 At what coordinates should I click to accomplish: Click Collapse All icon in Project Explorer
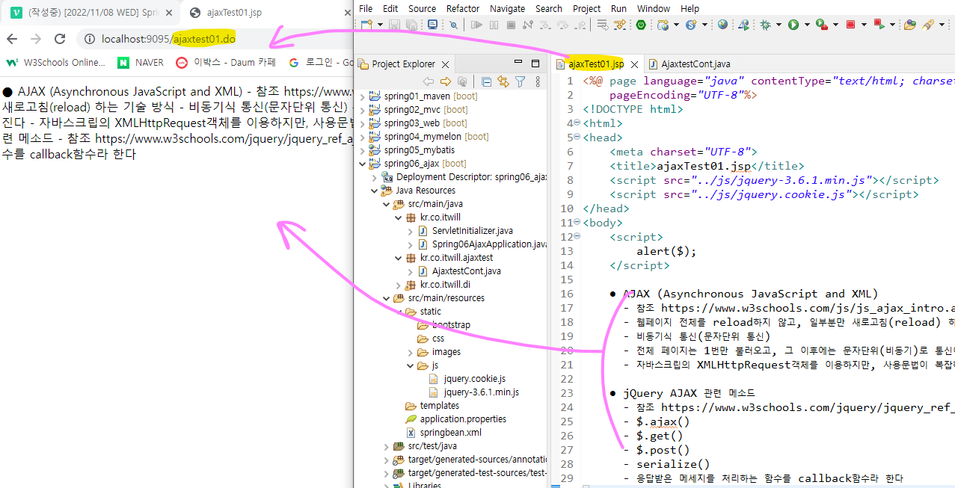point(486,81)
